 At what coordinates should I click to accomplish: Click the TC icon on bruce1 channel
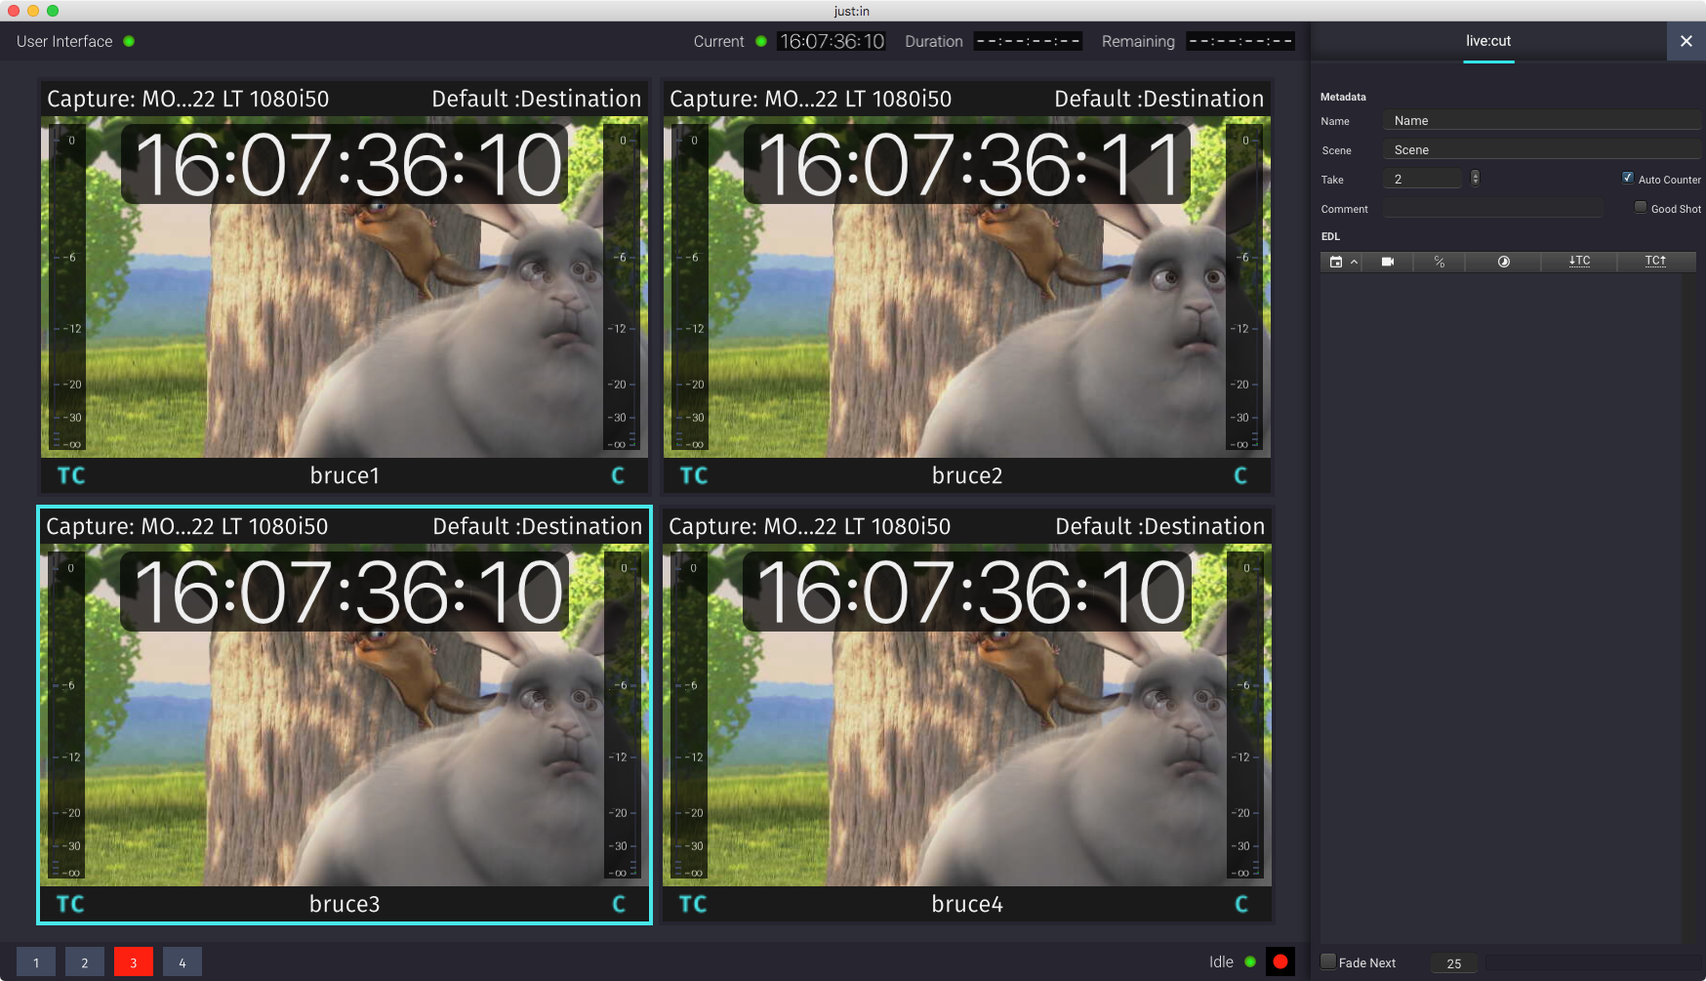click(x=71, y=475)
